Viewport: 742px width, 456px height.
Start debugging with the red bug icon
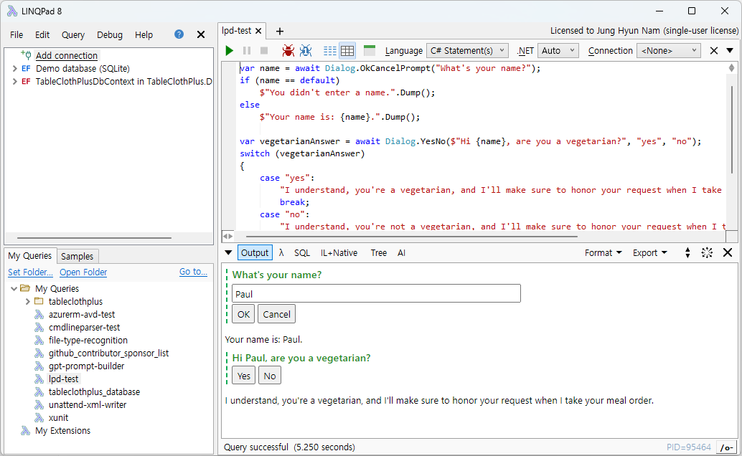(x=288, y=51)
